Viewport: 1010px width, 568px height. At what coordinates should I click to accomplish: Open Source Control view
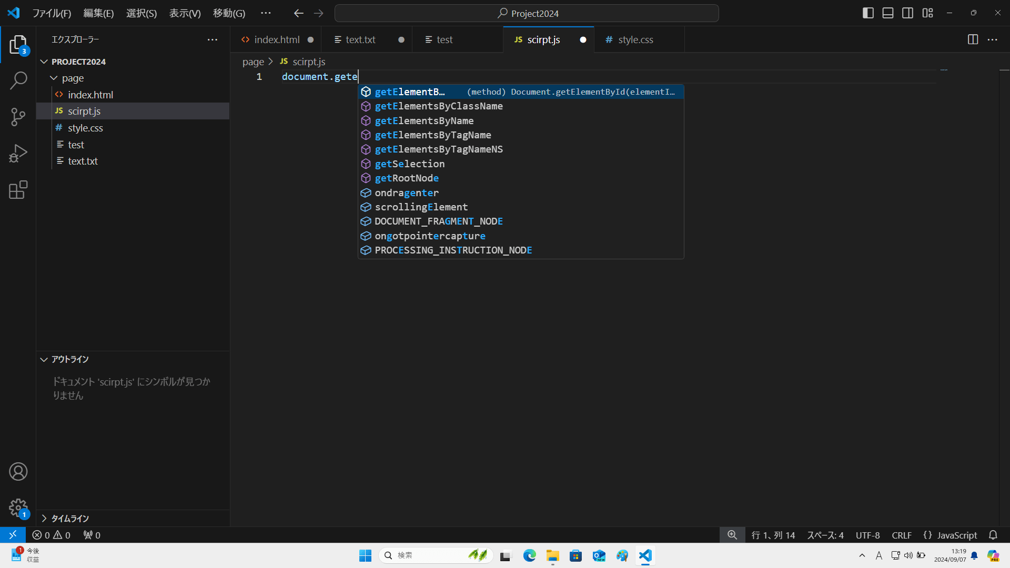(x=18, y=117)
